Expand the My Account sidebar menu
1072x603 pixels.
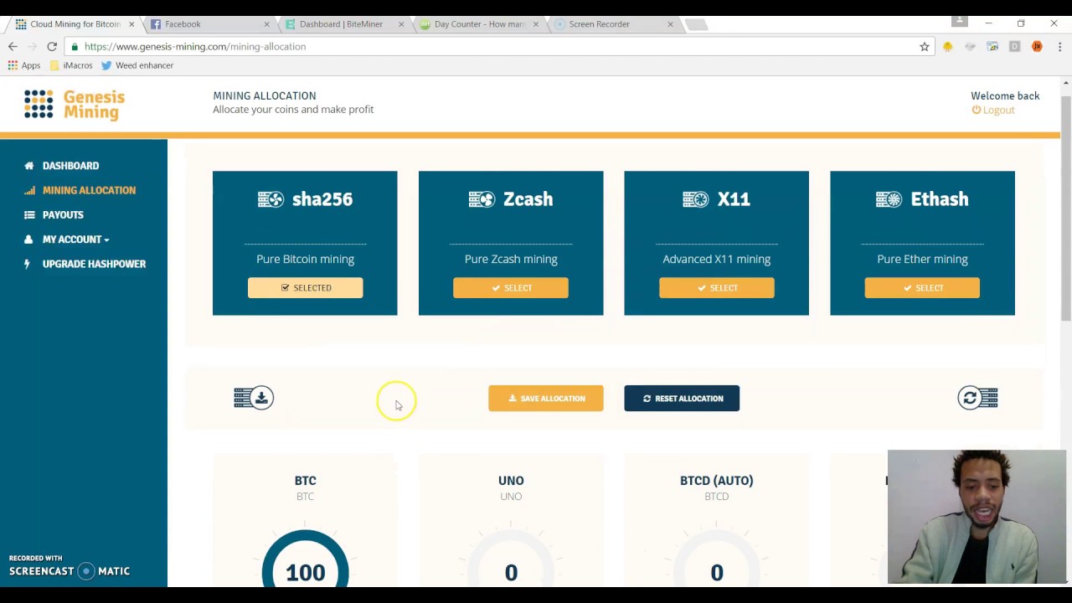[75, 240]
